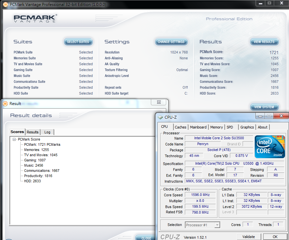Click the Change Settings button
The width and height of the screenshot is (289, 240).
(x=171, y=42)
